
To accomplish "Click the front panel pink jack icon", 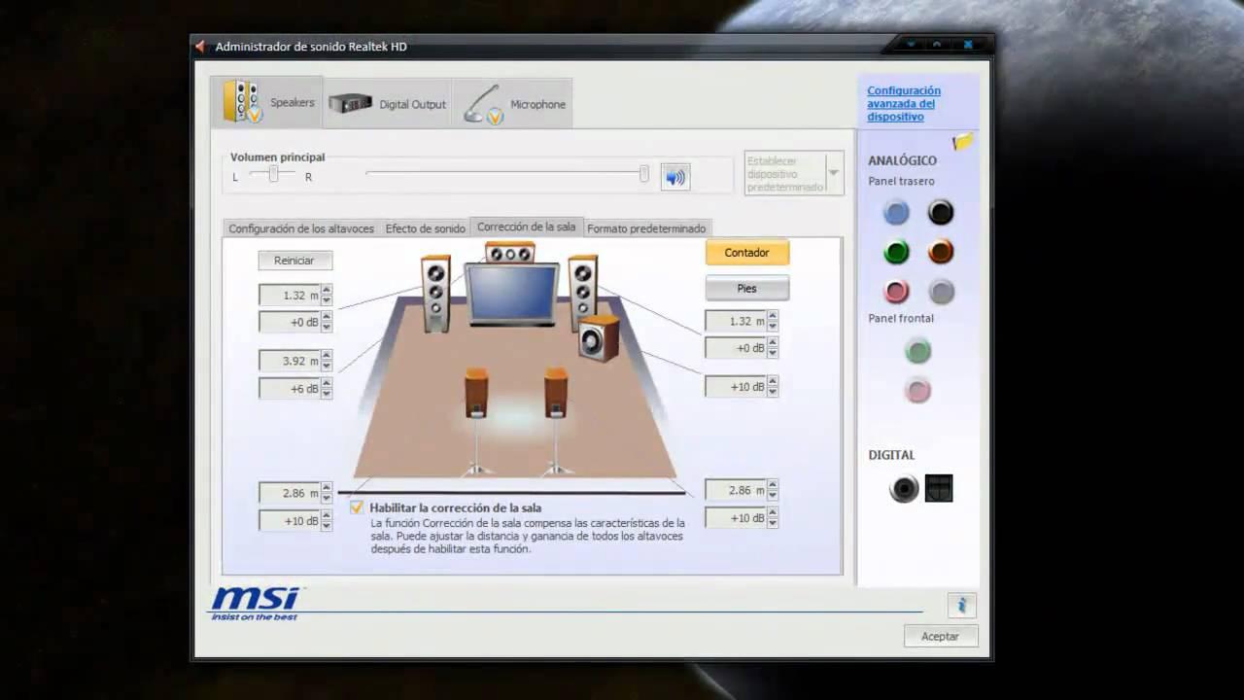I will click(x=917, y=391).
